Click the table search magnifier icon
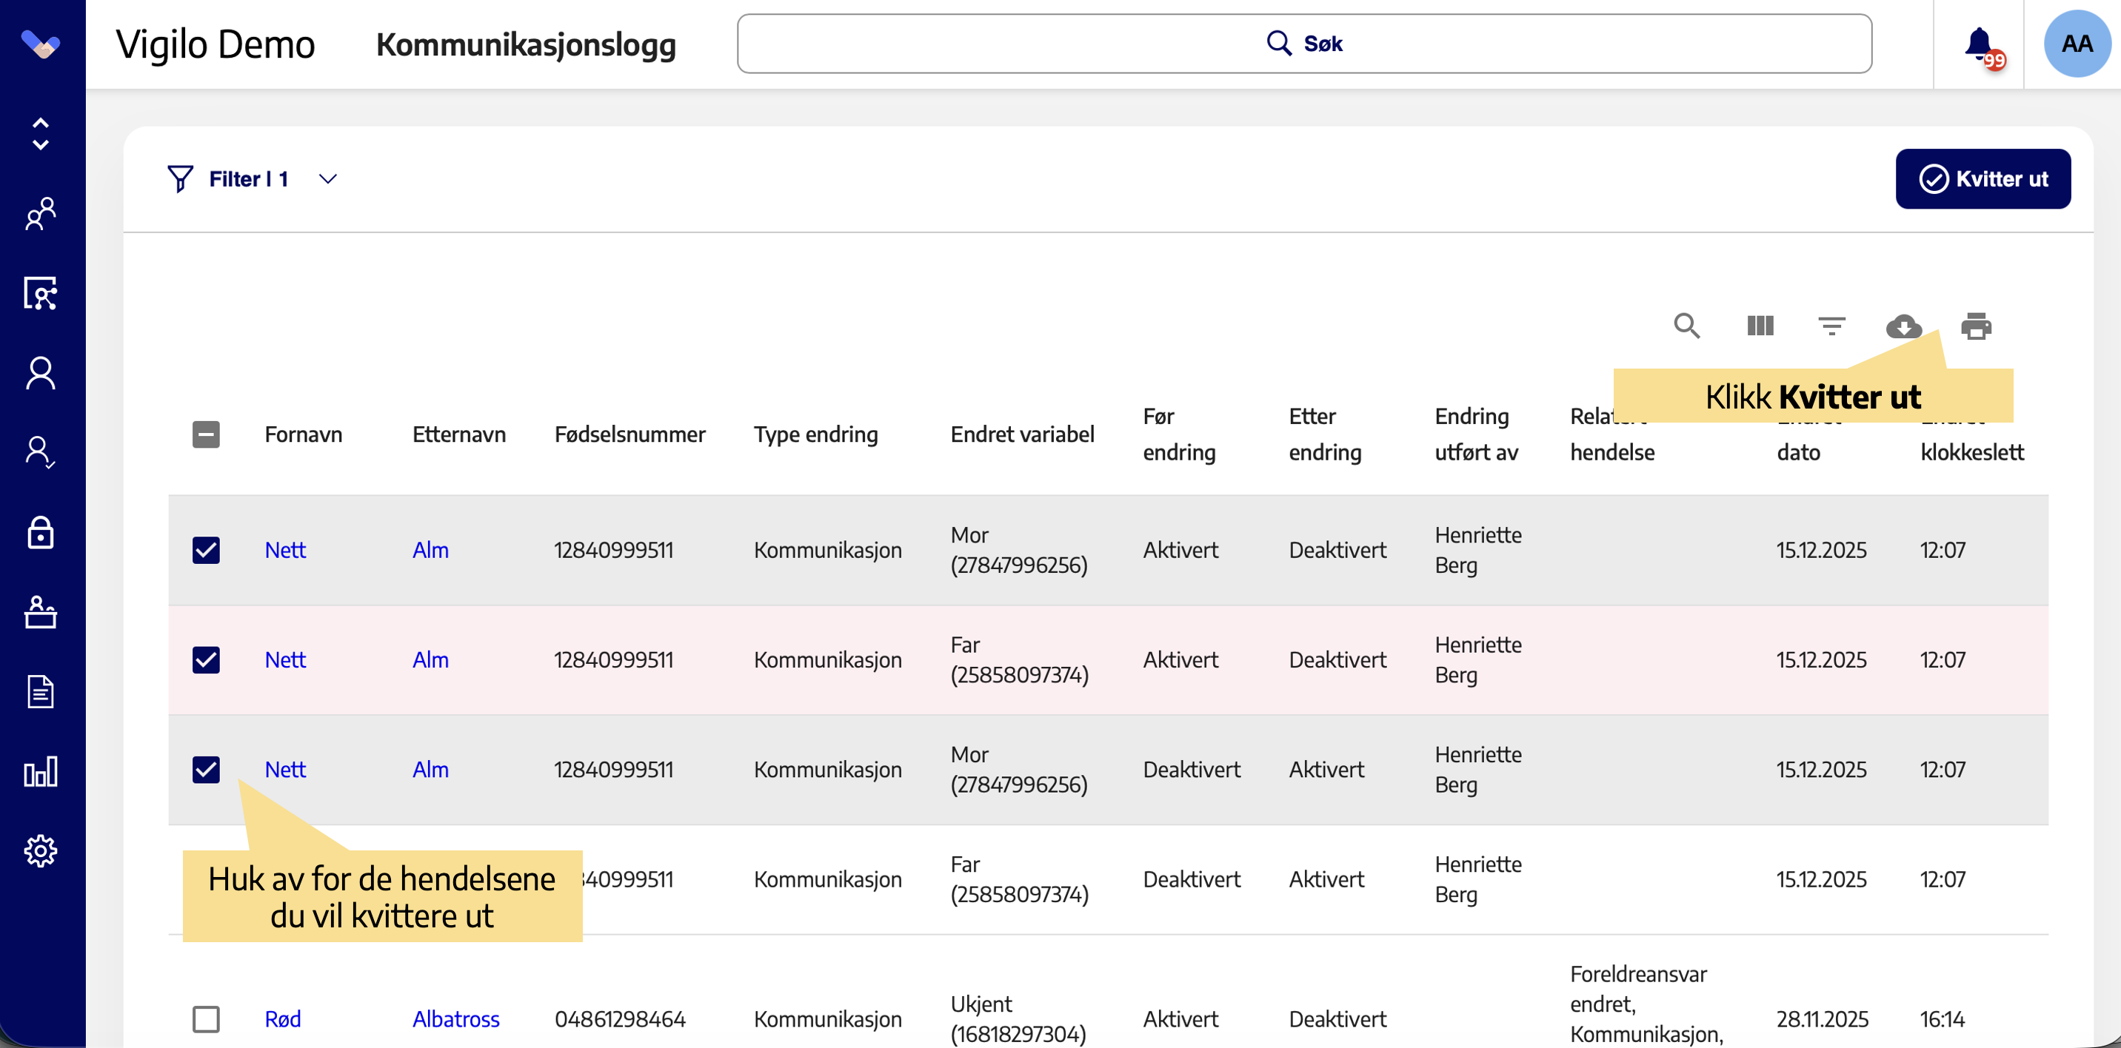2121x1048 pixels. click(x=1687, y=326)
